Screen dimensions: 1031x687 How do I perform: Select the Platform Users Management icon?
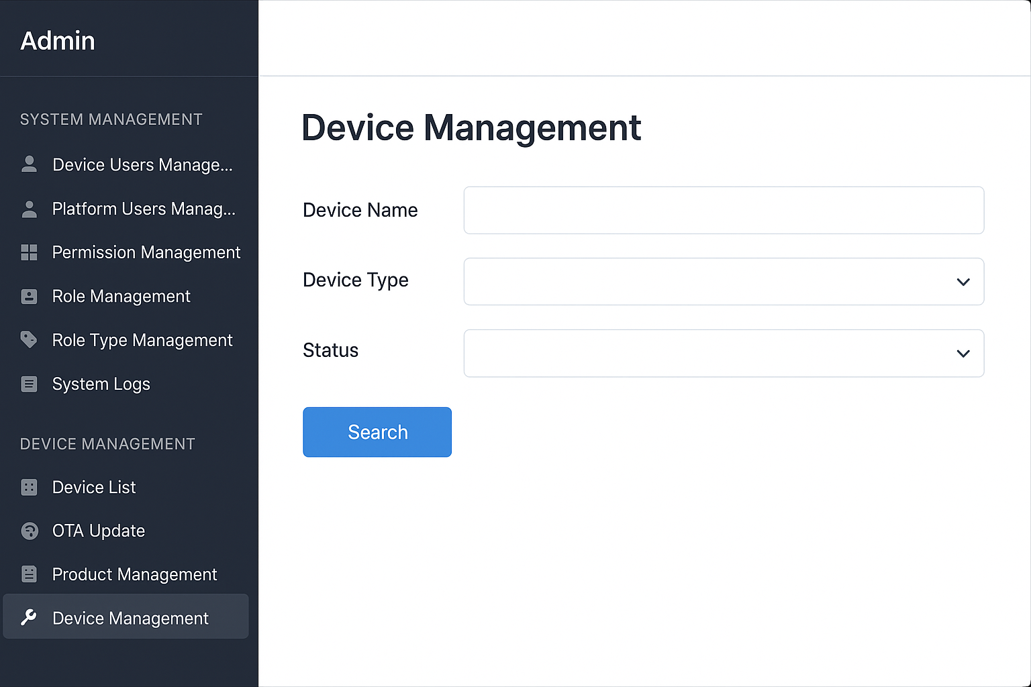[29, 209]
